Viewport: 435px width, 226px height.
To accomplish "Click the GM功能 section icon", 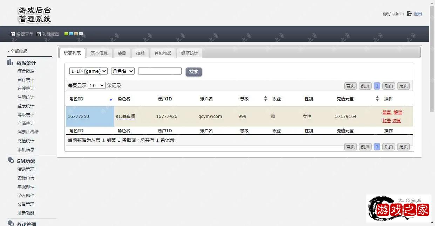I will point(11,161).
